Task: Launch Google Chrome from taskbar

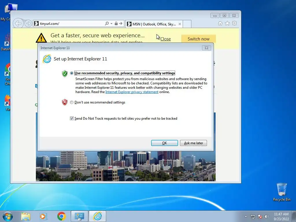Action: coord(62,216)
